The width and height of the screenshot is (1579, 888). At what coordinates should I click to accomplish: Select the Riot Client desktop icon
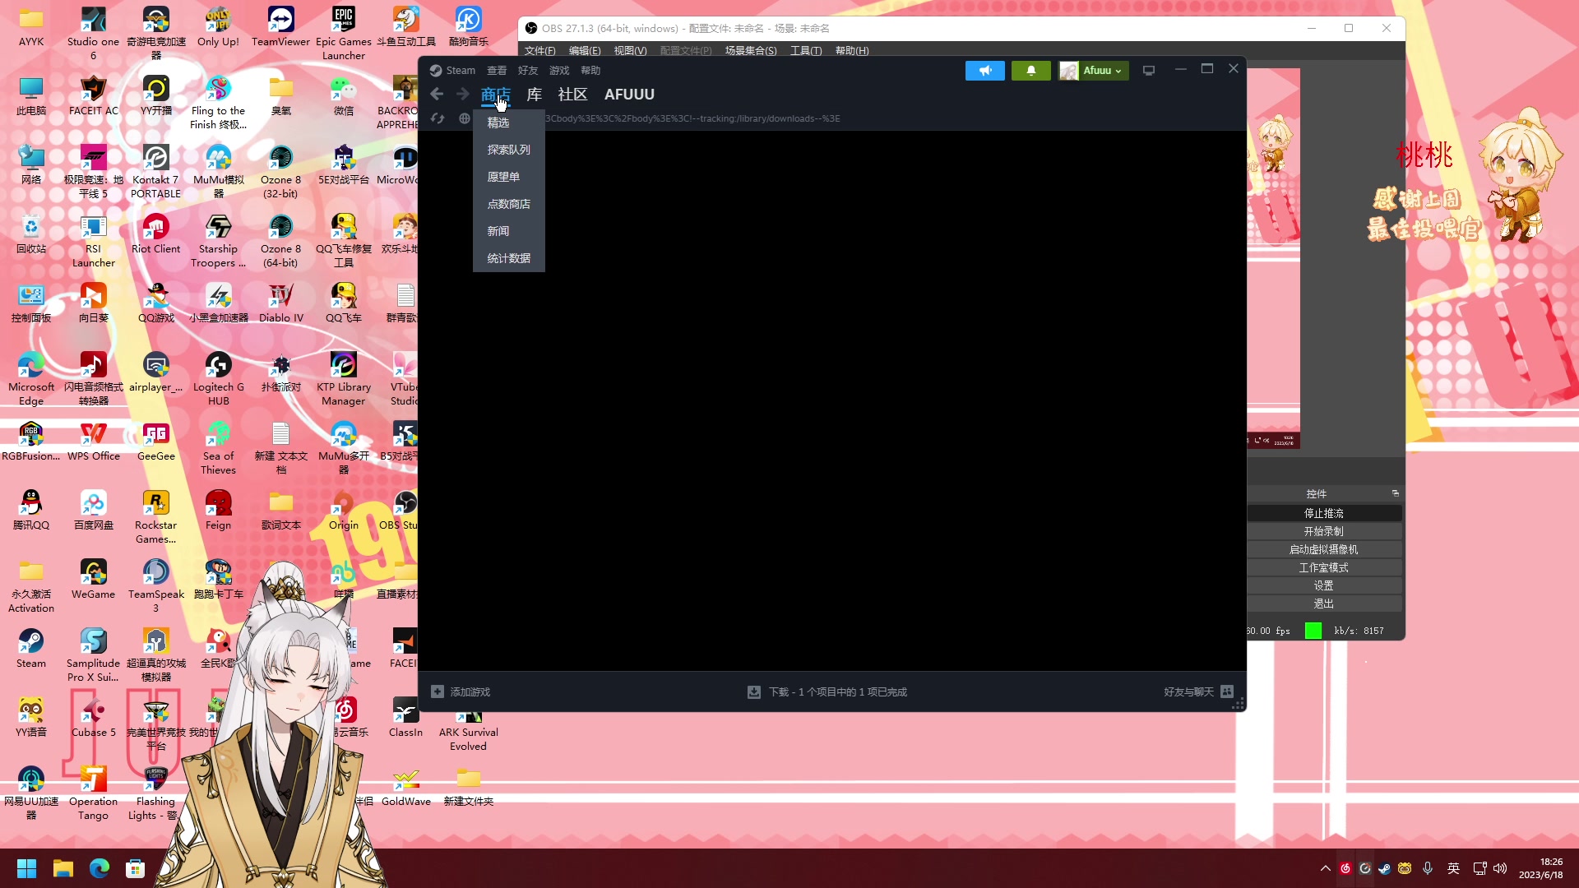[x=156, y=234]
